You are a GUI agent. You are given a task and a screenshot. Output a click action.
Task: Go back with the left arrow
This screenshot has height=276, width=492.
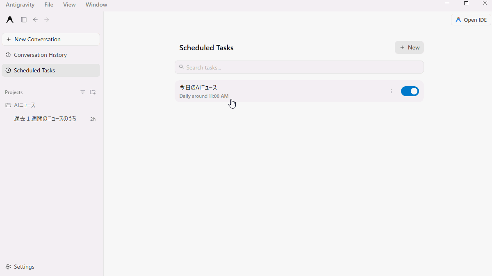35,20
